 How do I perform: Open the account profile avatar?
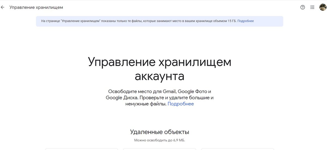tap(323, 7)
